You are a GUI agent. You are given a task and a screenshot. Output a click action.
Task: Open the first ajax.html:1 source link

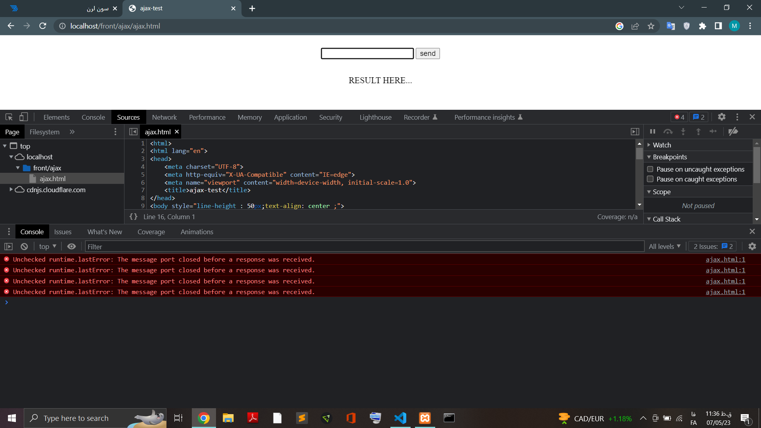(x=725, y=260)
